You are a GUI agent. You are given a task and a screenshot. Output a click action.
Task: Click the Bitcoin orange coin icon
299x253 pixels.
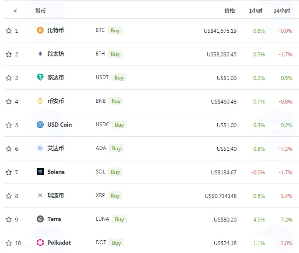(x=40, y=30)
